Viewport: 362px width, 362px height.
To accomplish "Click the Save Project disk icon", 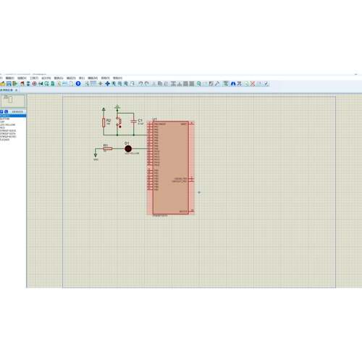I will (9, 84).
